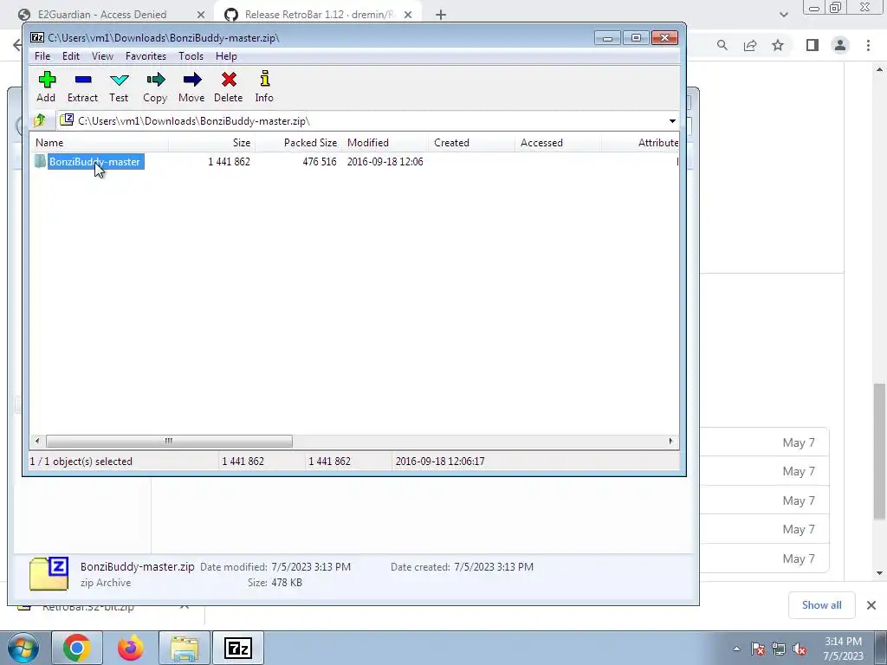Click the 7-Zip taskbar button
Image resolution: width=887 pixels, height=665 pixels.
[237, 648]
